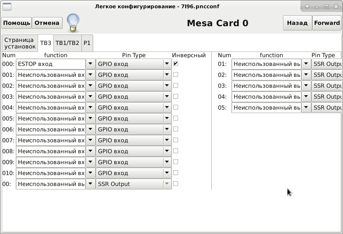Open the TB1/TB2 tab
This screenshot has height=234, width=343.
click(67, 43)
